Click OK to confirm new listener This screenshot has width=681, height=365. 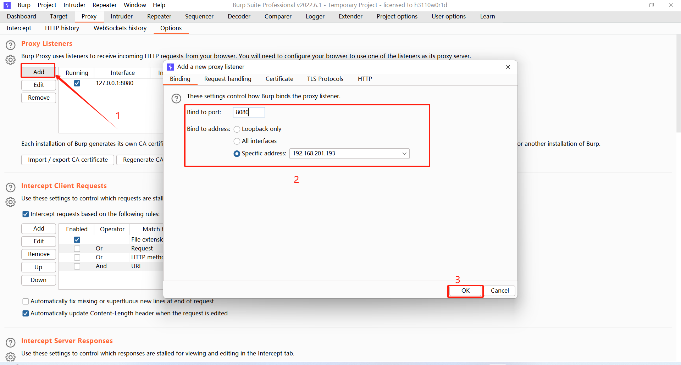pos(465,291)
